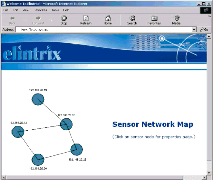Image resolution: width=213 pixels, height=180 pixels.
Task: Go to Home via toolbar icon
Action: 108,20
